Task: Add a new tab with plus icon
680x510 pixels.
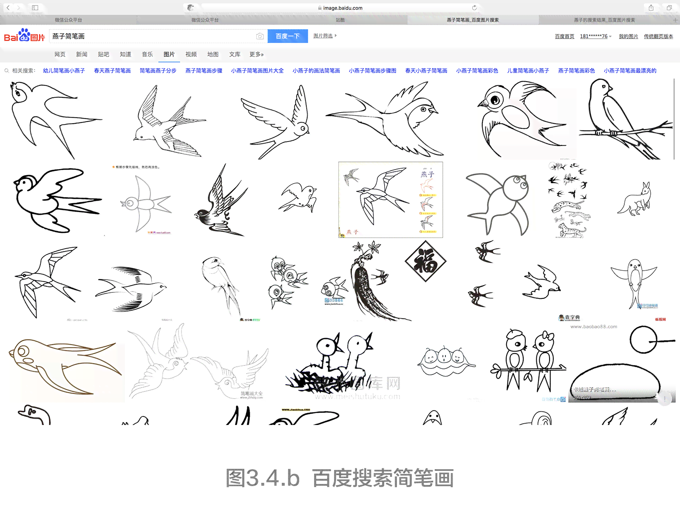Action: coord(675,20)
